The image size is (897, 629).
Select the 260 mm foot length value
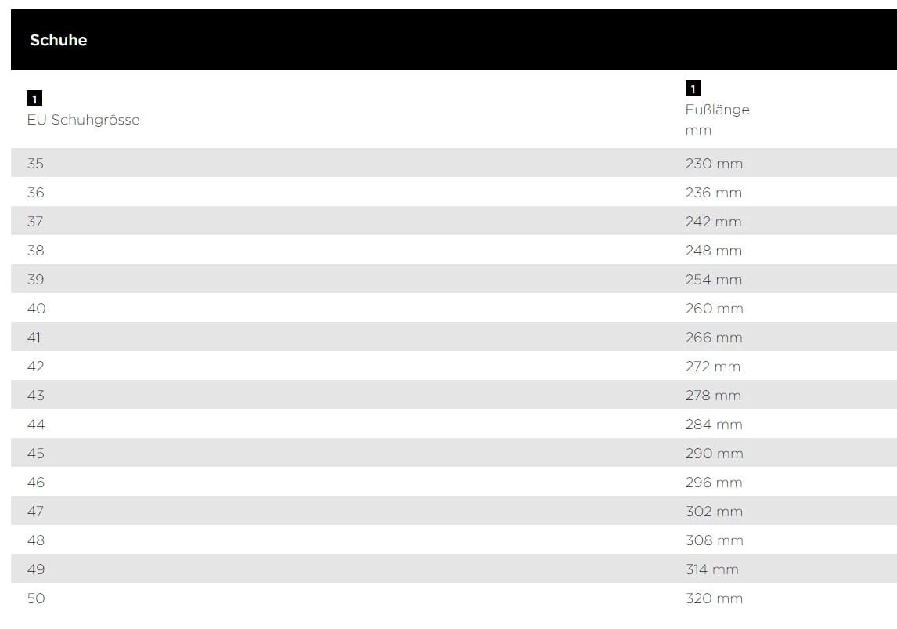713,309
